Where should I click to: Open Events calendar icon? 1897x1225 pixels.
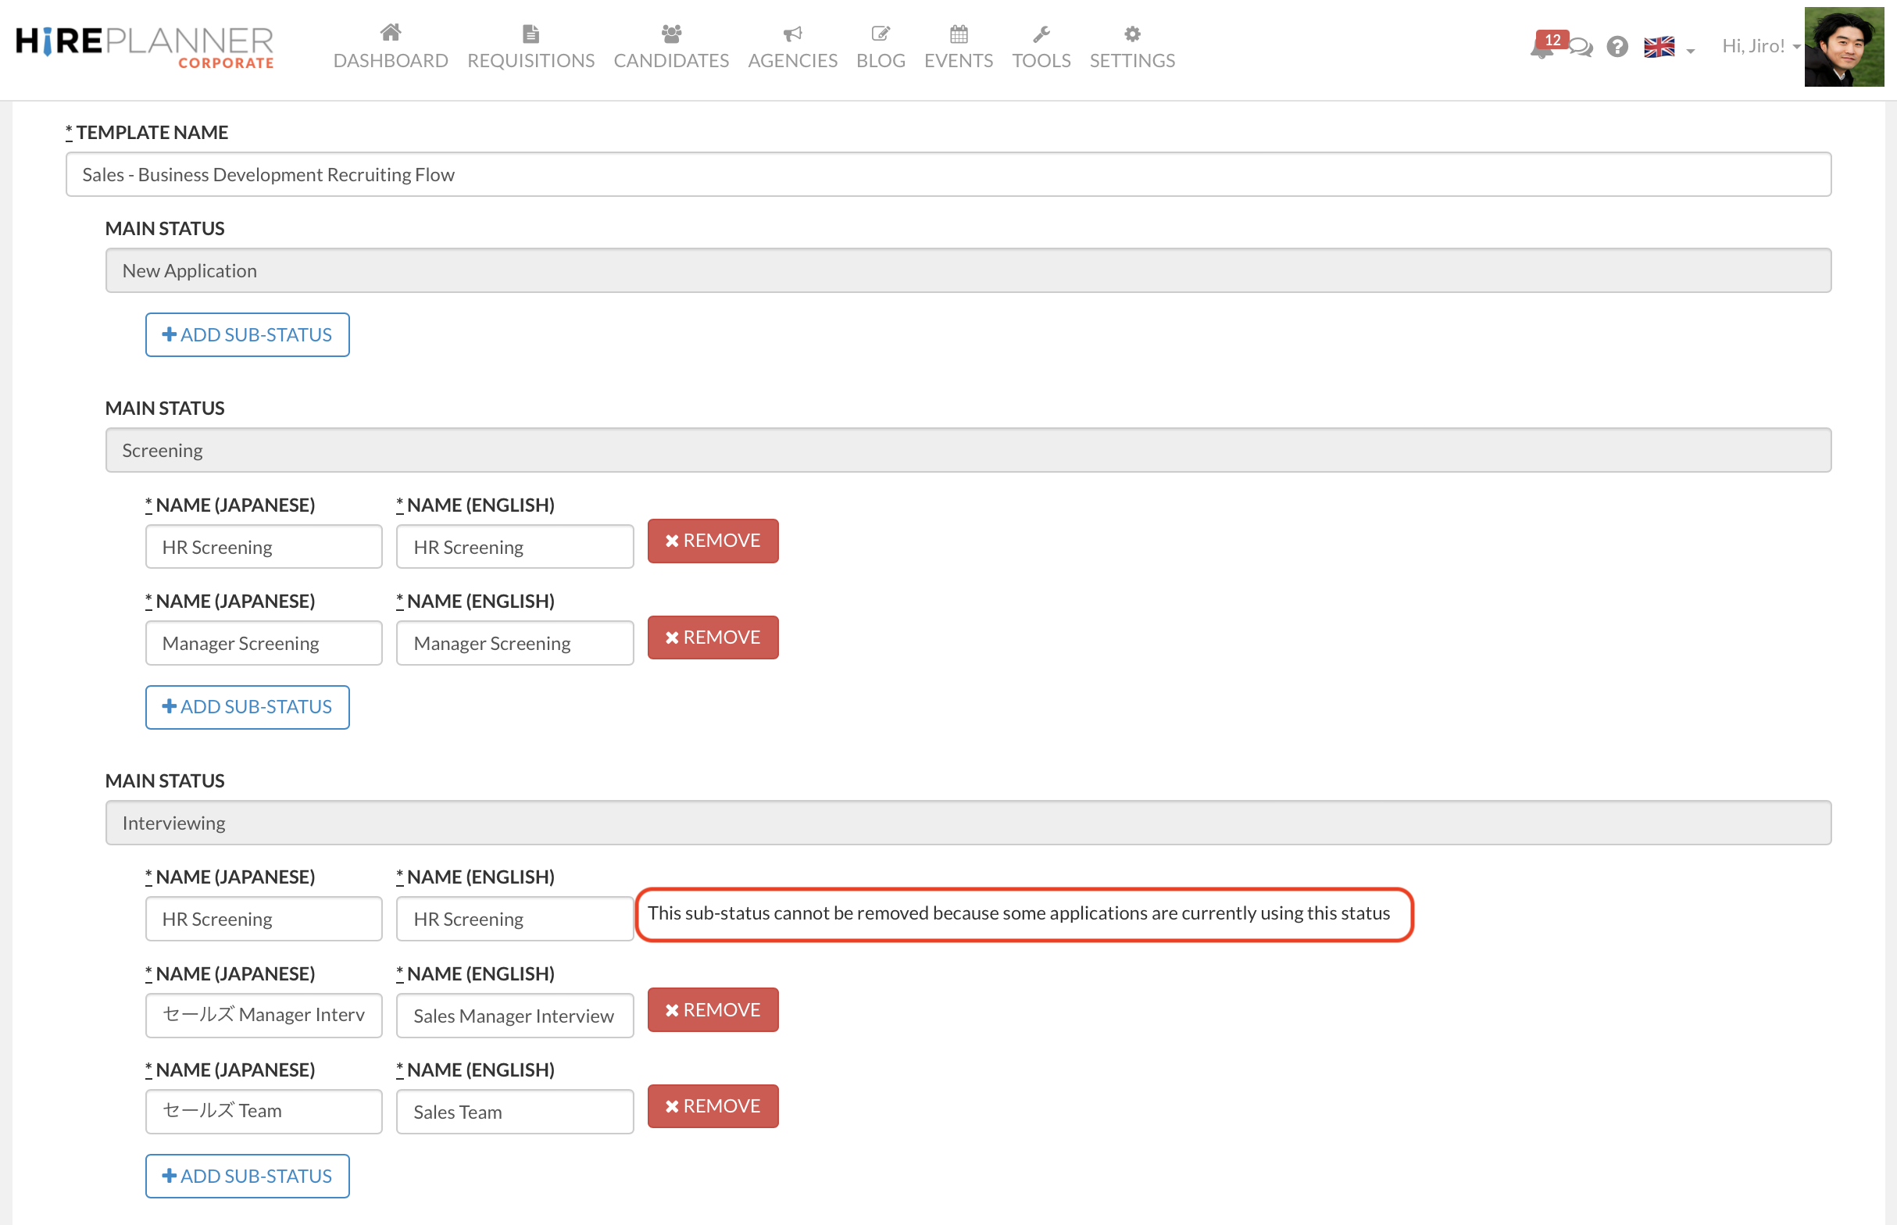tap(959, 34)
